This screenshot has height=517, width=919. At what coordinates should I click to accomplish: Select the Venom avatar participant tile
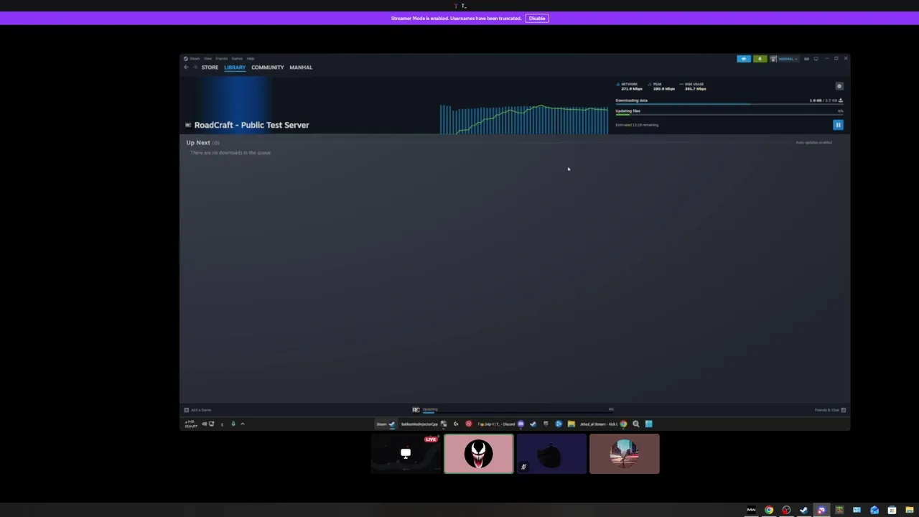pyautogui.click(x=479, y=454)
